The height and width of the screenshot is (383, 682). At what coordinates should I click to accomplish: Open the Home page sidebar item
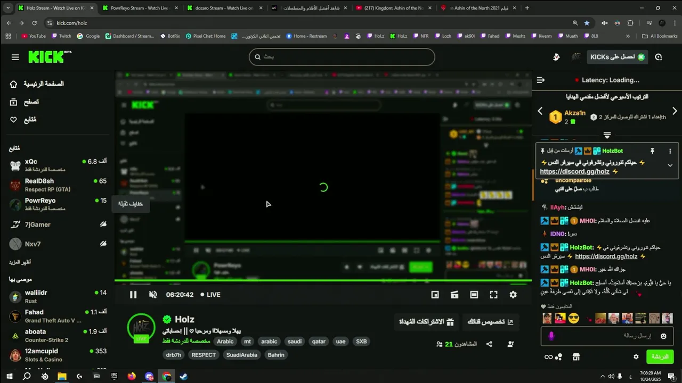37,84
